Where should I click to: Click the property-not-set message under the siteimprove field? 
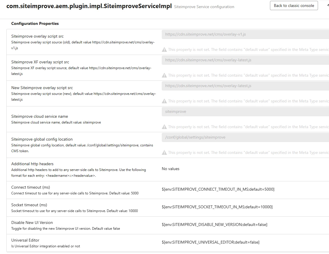249,127
